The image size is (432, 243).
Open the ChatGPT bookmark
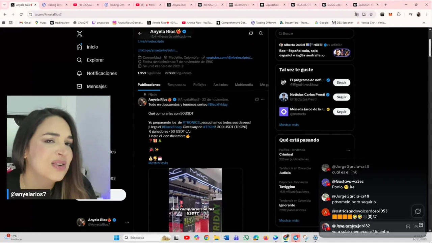[80, 23]
